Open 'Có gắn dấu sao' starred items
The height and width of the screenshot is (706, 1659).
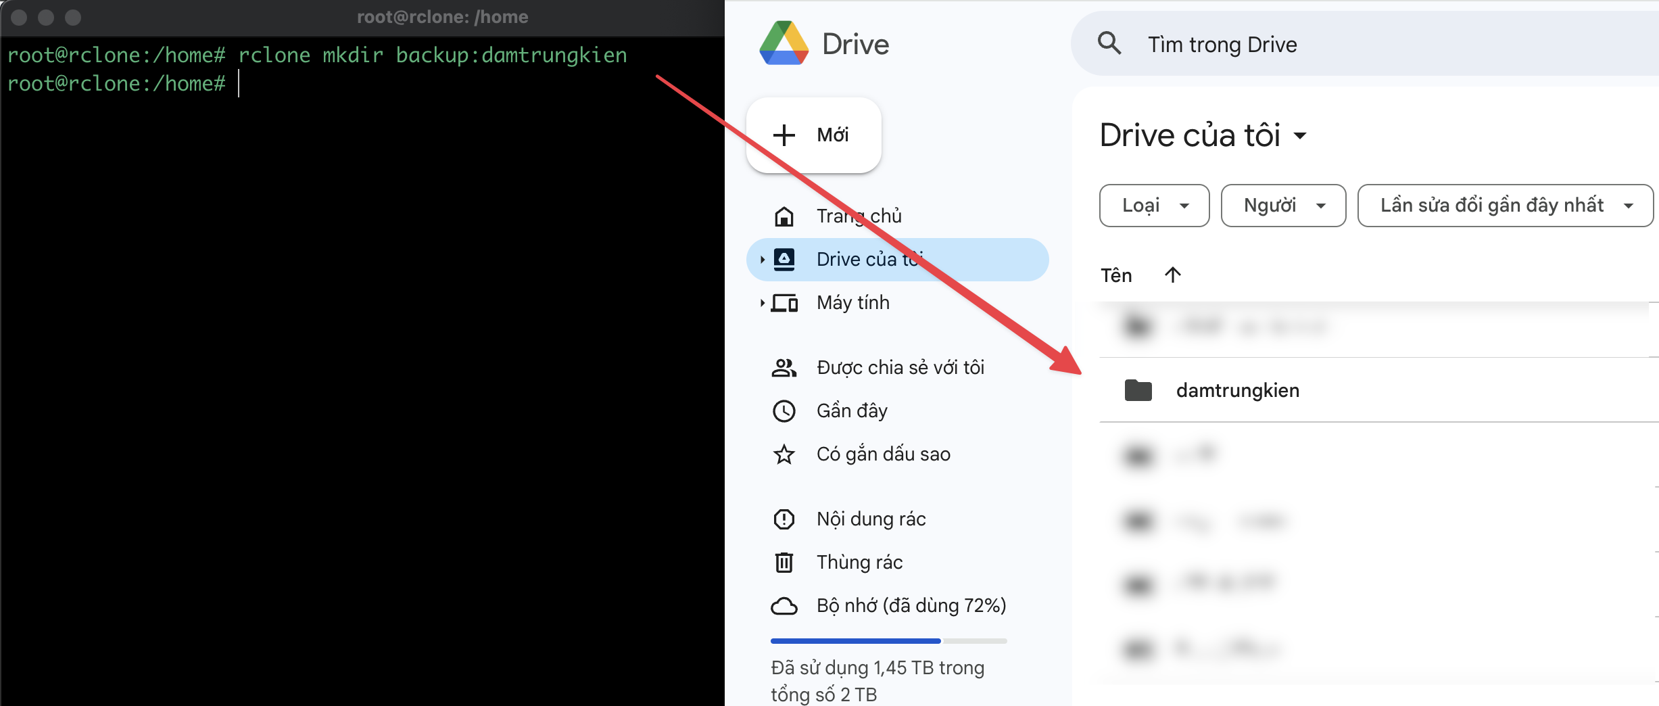pos(897,454)
